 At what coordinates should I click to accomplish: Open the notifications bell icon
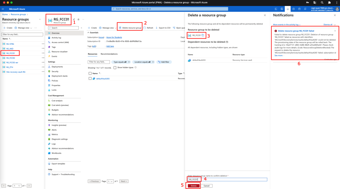288,9
